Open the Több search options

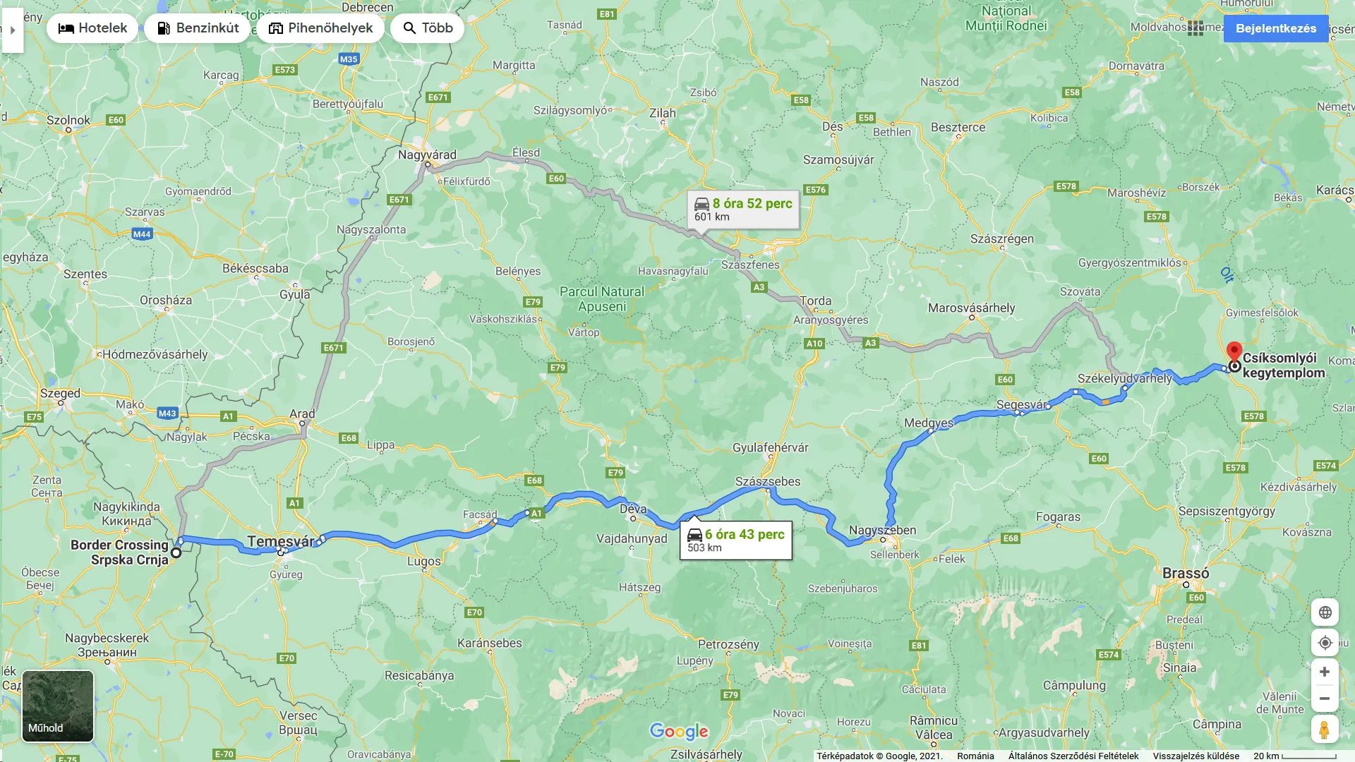click(x=427, y=28)
